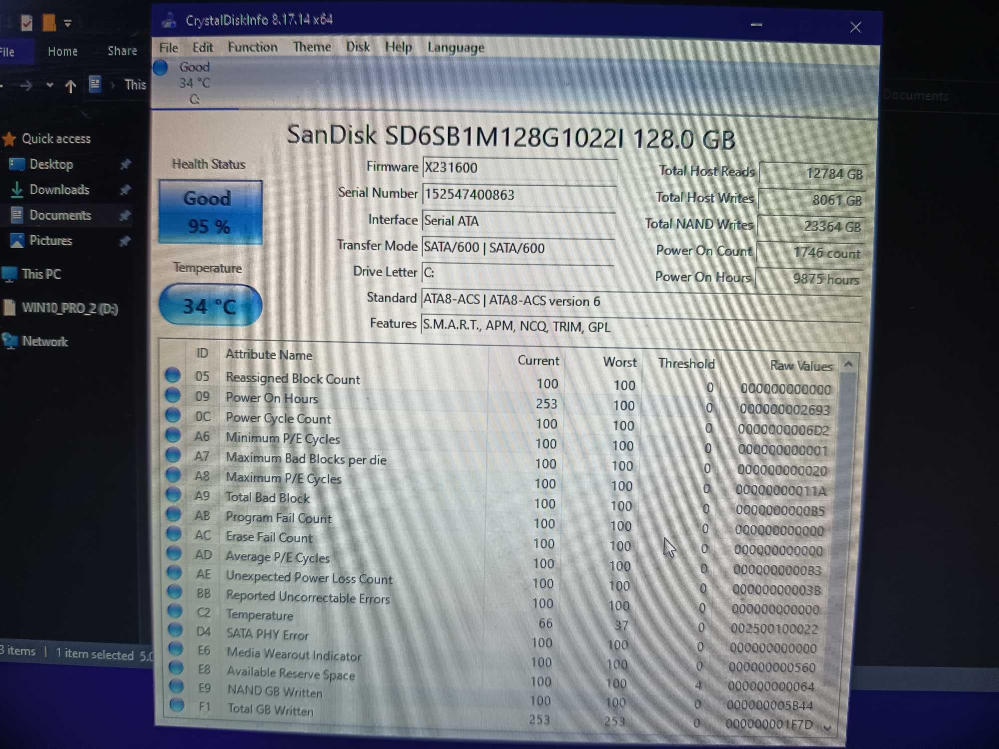Switch to the Home ribbon tab in Explorer
999x749 pixels.
[62, 51]
